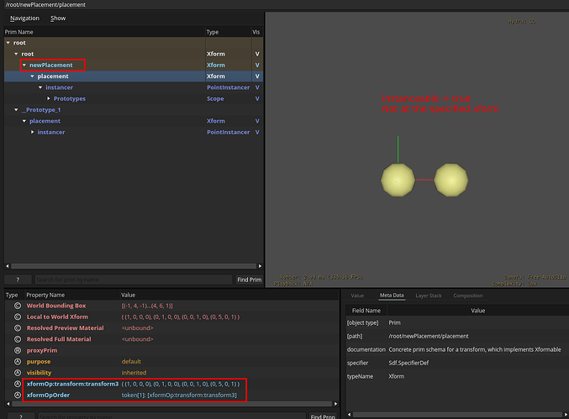569x419 pixels.
Task: Click the Sdf.SpecifierDef metadata value
Action: (408, 363)
